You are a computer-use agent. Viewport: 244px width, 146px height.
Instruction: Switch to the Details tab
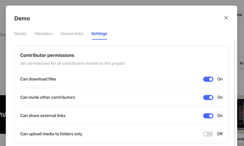[20, 34]
